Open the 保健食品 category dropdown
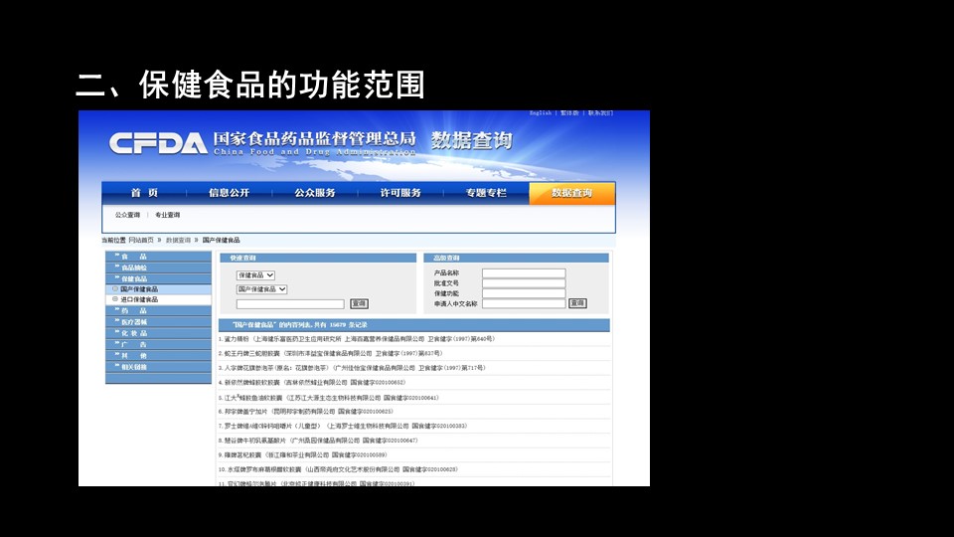954x537 pixels. point(255,275)
